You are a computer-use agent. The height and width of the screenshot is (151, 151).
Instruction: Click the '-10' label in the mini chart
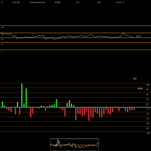[97, 143]
